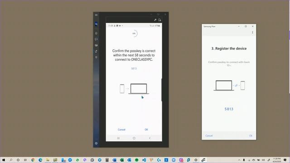Select the phone device thumbnail in sidebar
290x163 pixels.
pyautogui.click(x=96, y=24)
